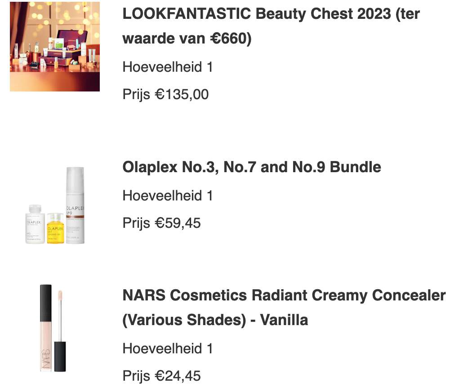Click the tall Olaplex No.9 bottle

click(x=75, y=205)
